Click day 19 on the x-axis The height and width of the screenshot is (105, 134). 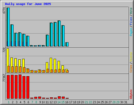click(79, 102)
